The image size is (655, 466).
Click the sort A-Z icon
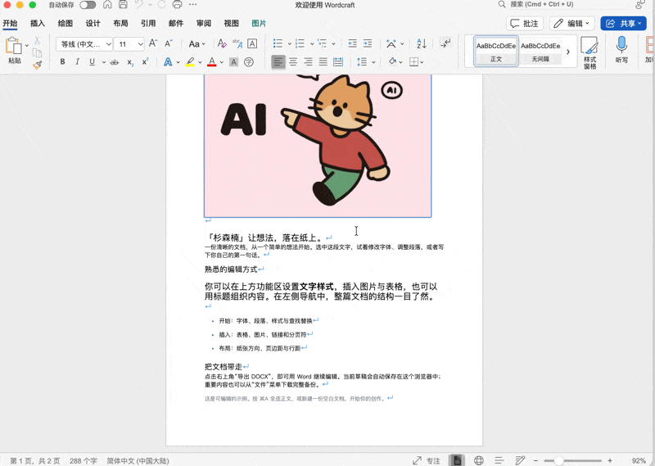coord(422,43)
